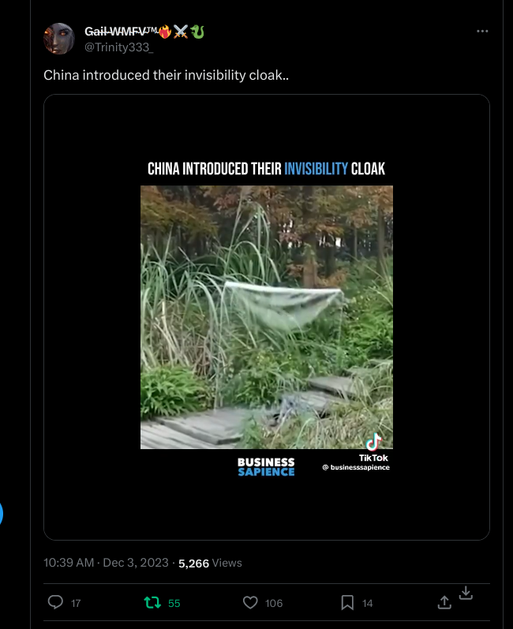The height and width of the screenshot is (629, 513).
Task: Open Gail-WMFV profile avatar
Action: (59, 39)
